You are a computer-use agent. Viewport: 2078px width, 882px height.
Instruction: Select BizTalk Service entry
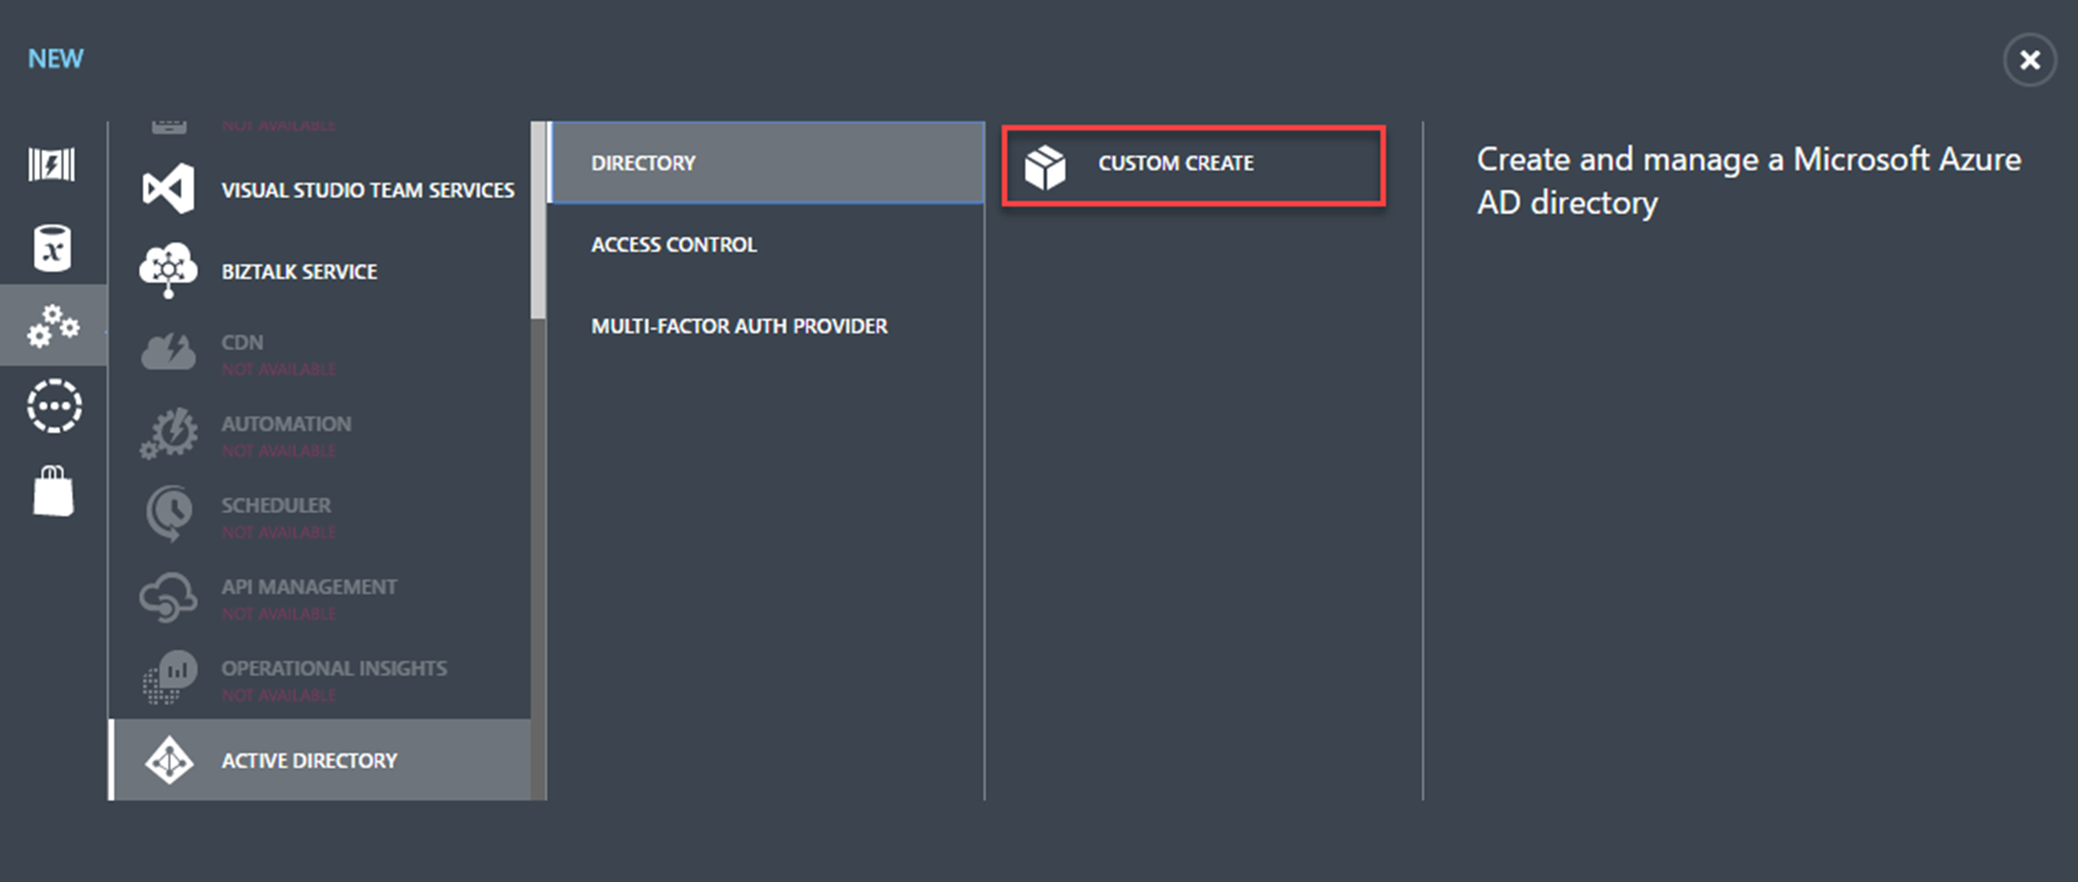(x=299, y=272)
